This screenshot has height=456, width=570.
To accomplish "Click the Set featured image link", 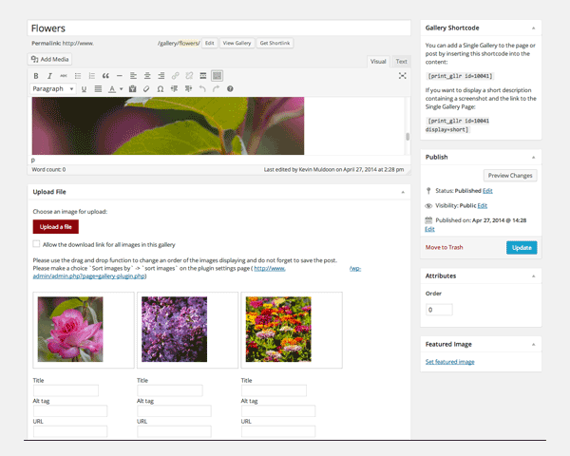I will tap(450, 362).
